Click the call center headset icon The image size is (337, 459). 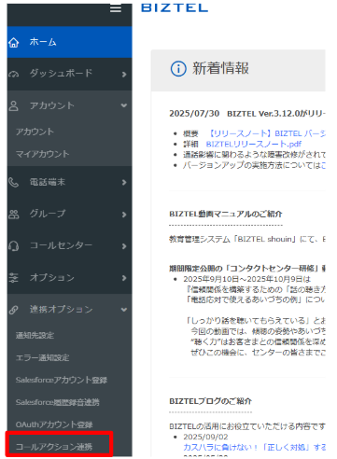(14, 246)
